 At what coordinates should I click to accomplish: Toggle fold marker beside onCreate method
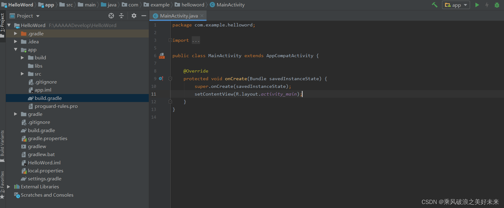pos(170,79)
